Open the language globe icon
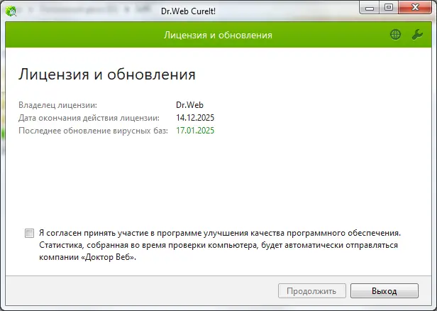 [395, 35]
